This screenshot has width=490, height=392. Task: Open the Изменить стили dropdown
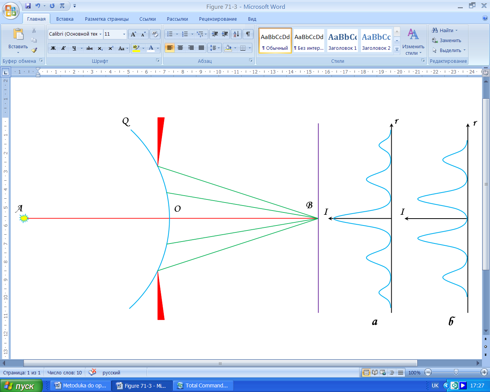coord(413,42)
